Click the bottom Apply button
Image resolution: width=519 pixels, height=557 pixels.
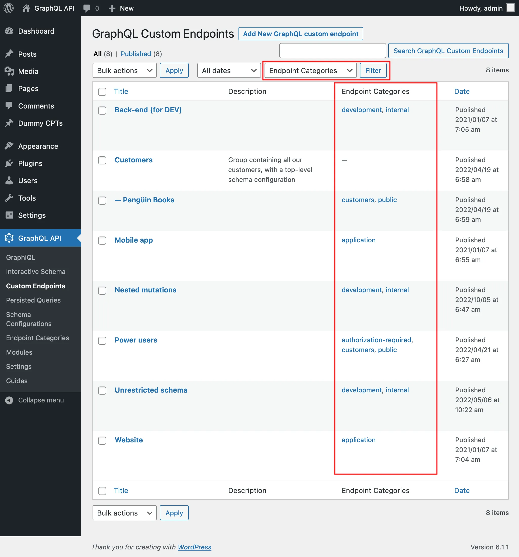174,513
